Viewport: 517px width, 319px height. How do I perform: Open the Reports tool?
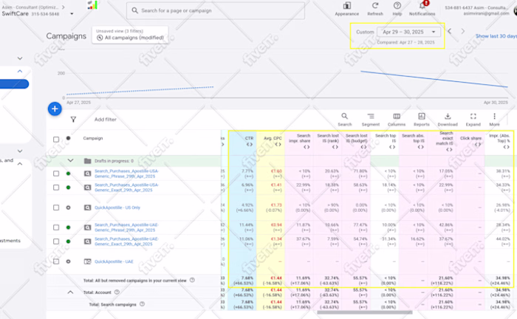click(422, 116)
